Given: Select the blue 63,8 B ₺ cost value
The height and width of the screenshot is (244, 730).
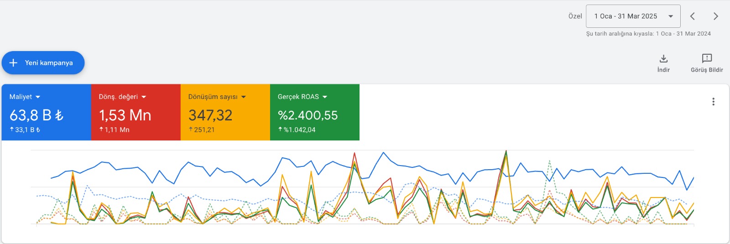Looking at the screenshot, I should point(36,115).
